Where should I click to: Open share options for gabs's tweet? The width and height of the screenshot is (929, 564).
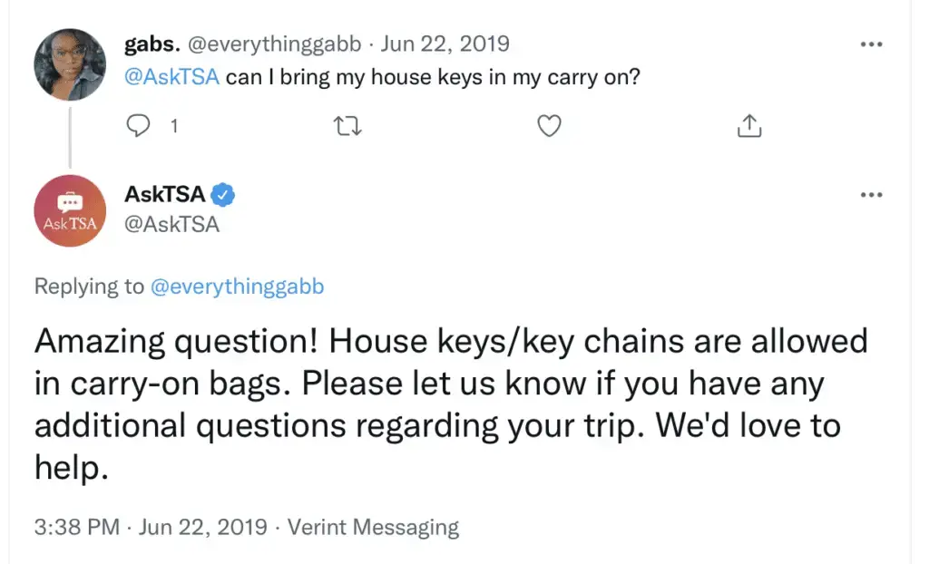click(749, 125)
